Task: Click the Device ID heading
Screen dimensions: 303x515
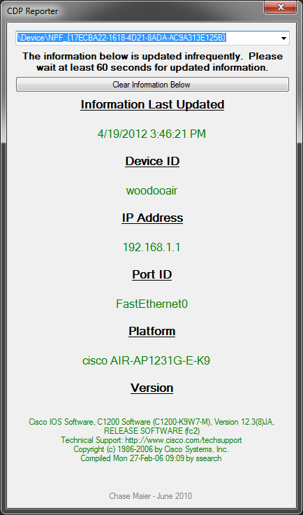Action: (152, 161)
